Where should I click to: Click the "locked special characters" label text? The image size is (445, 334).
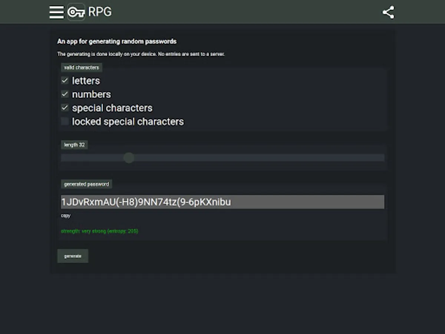[x=128, y=122]
